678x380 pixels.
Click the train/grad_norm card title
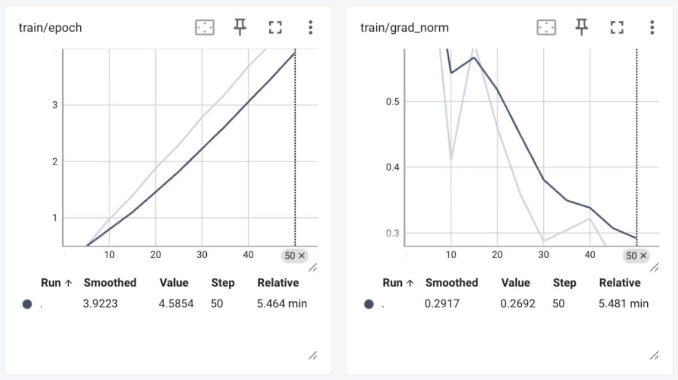404,28
